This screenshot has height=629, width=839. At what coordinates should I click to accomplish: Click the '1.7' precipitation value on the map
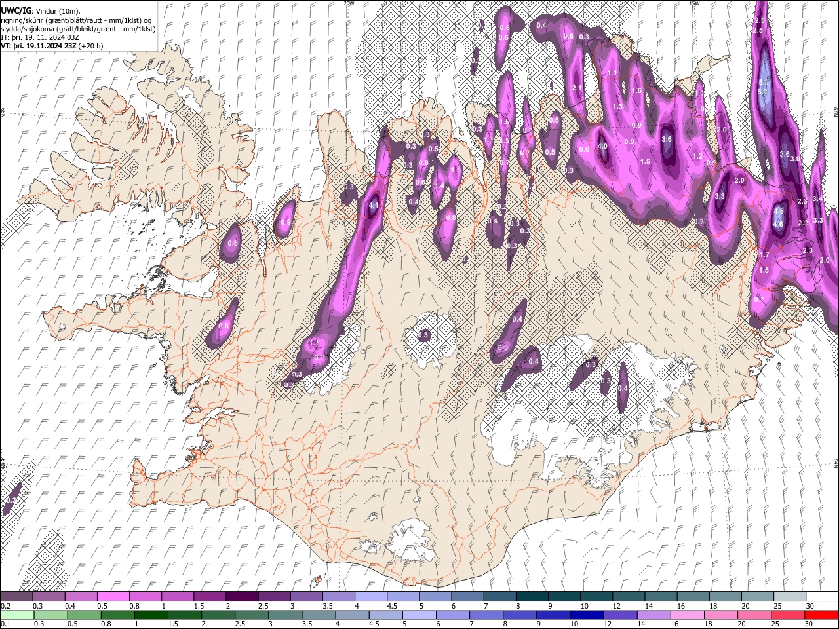coord(764,254)
